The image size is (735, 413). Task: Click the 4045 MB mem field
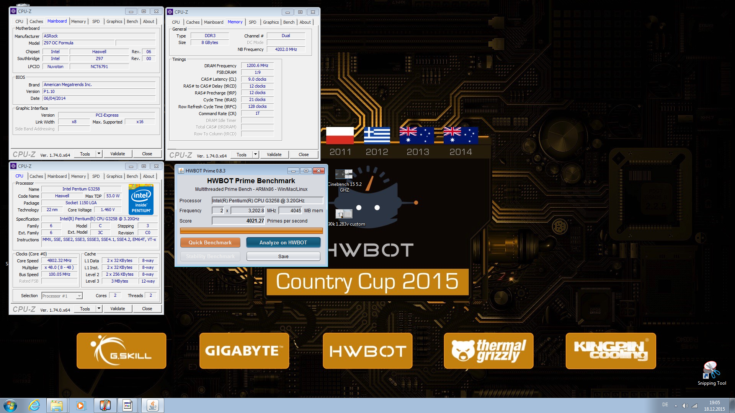(291, 210)
